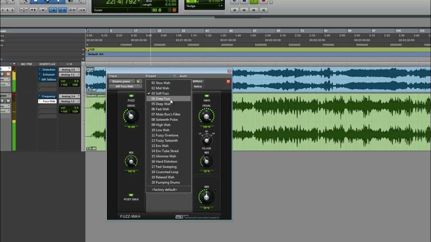This screenshot has width=431, height=242.
Task: Click the Go to End transport button
Action: (263, 10)
